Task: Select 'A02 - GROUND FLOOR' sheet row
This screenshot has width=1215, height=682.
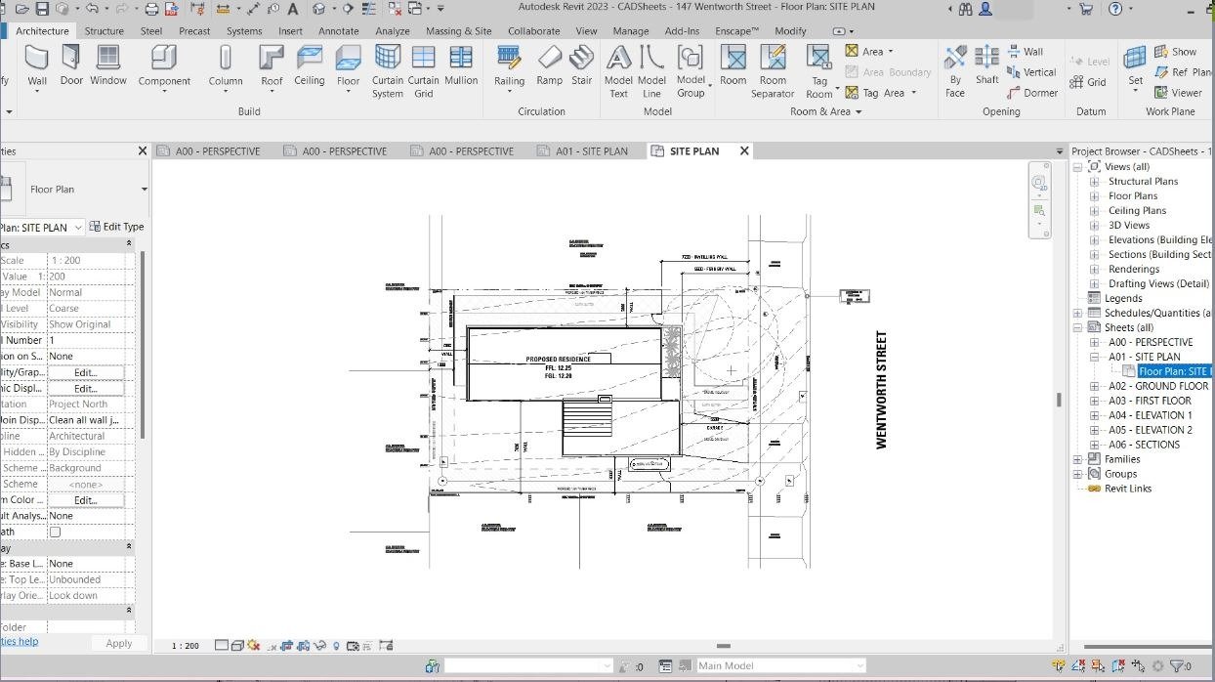Action: (1158, 386)
